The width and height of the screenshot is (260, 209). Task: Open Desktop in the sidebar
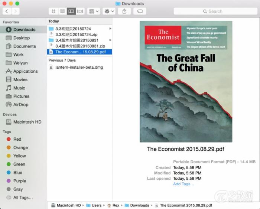point(23,38)
